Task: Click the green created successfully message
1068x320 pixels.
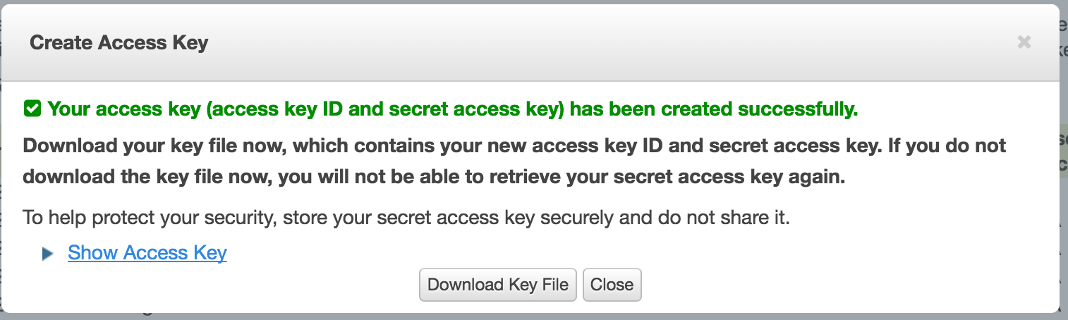Action: click(x=453, y=109)
